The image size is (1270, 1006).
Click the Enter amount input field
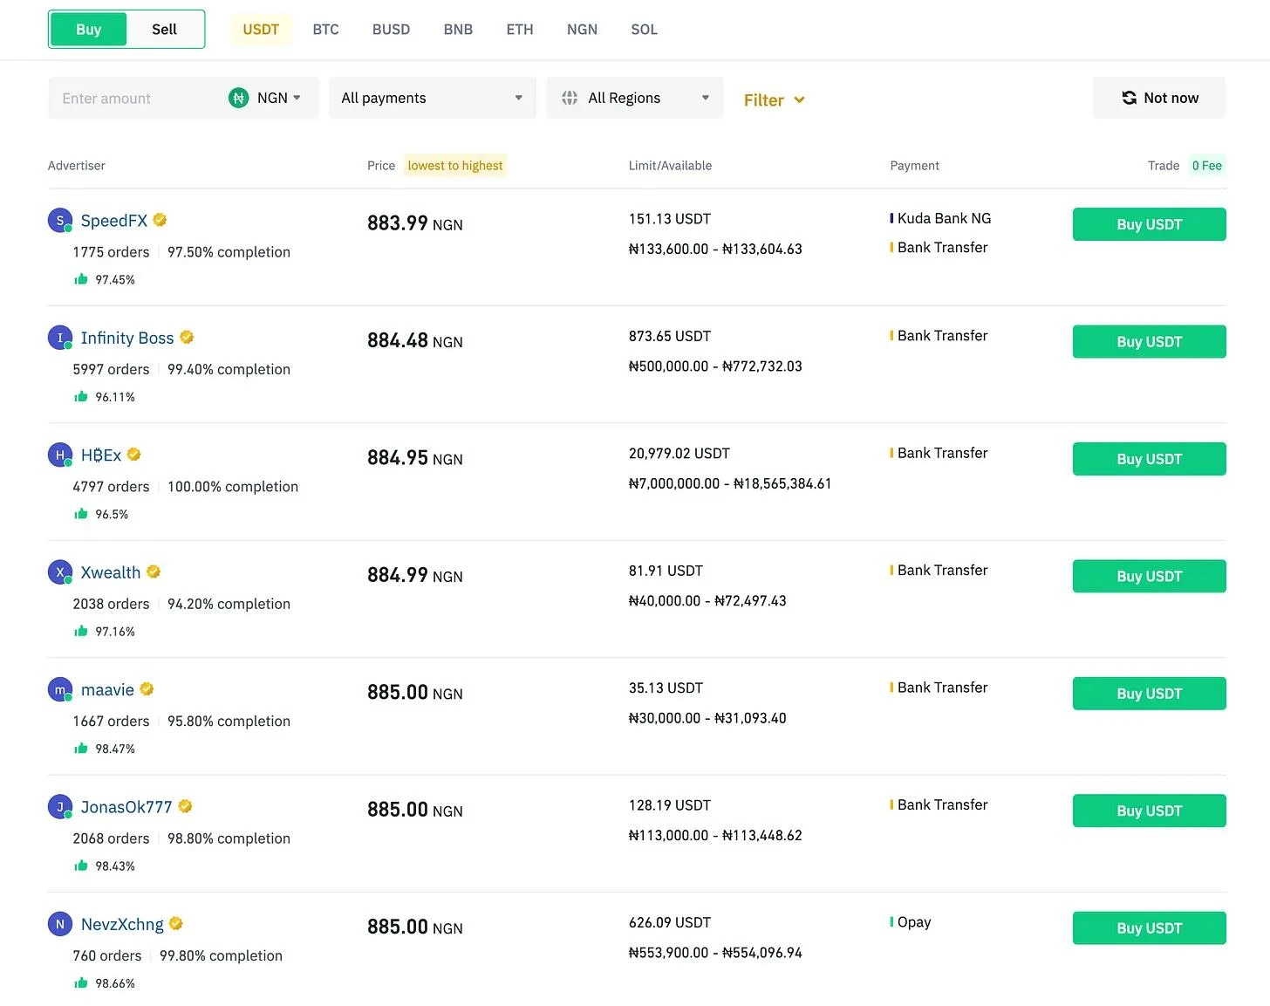[x=135, y=99]
